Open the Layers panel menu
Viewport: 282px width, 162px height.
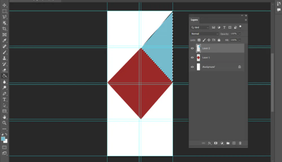coord(246,20)
